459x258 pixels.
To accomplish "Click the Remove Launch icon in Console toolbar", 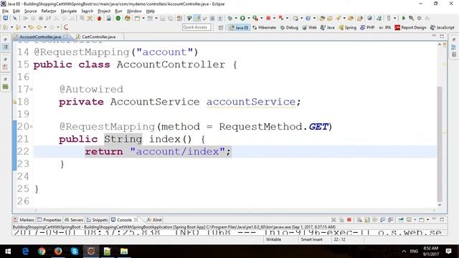I will tap(333, 220).
